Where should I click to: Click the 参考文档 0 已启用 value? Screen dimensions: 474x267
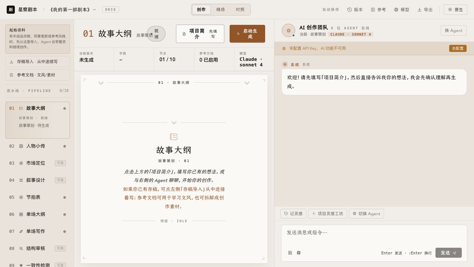click(208, 60)
